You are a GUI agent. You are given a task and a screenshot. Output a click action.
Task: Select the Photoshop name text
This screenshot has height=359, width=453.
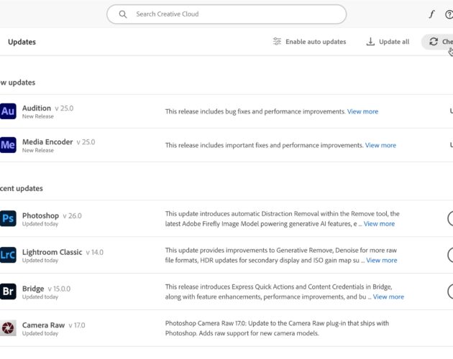[40, 215]
